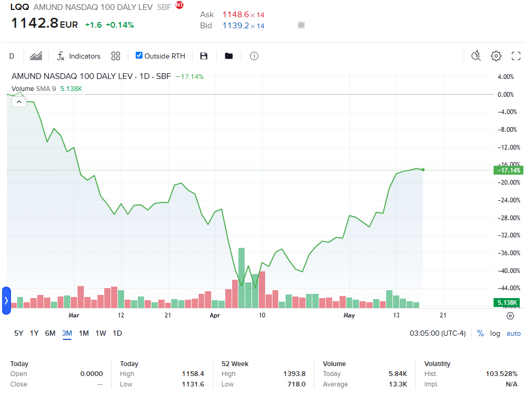Click the Today Low value 1131.6
This screenshot has width=525, height=399.
pyautogui.click(x=193, y=384)
